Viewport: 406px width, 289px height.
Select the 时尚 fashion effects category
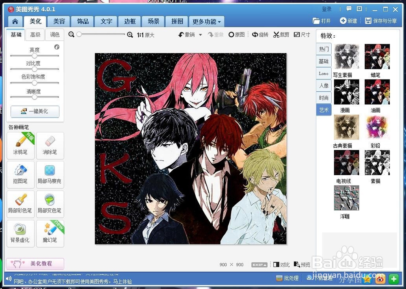(324, 98)
